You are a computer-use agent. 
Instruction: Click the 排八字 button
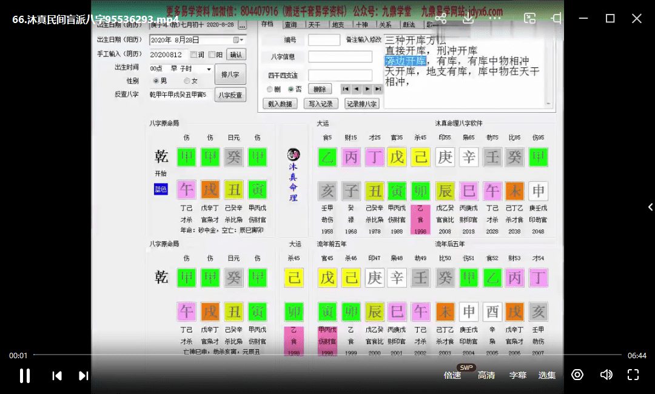(x=230, y=75)
